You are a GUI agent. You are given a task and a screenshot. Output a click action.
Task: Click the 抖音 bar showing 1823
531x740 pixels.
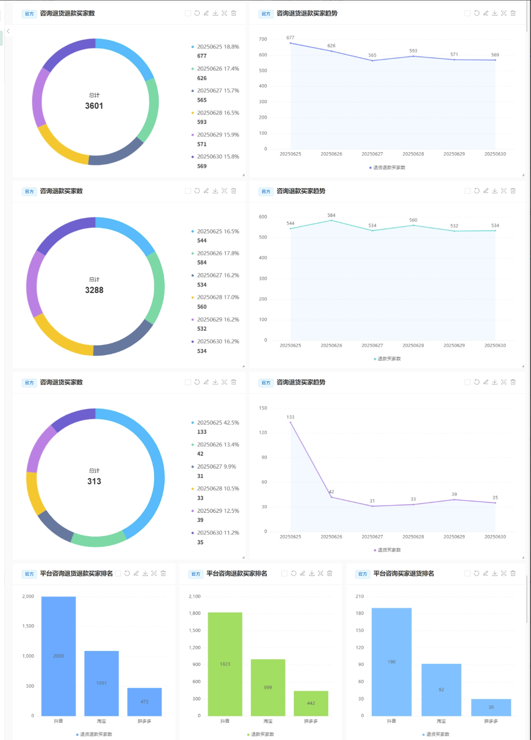(225, 663)
